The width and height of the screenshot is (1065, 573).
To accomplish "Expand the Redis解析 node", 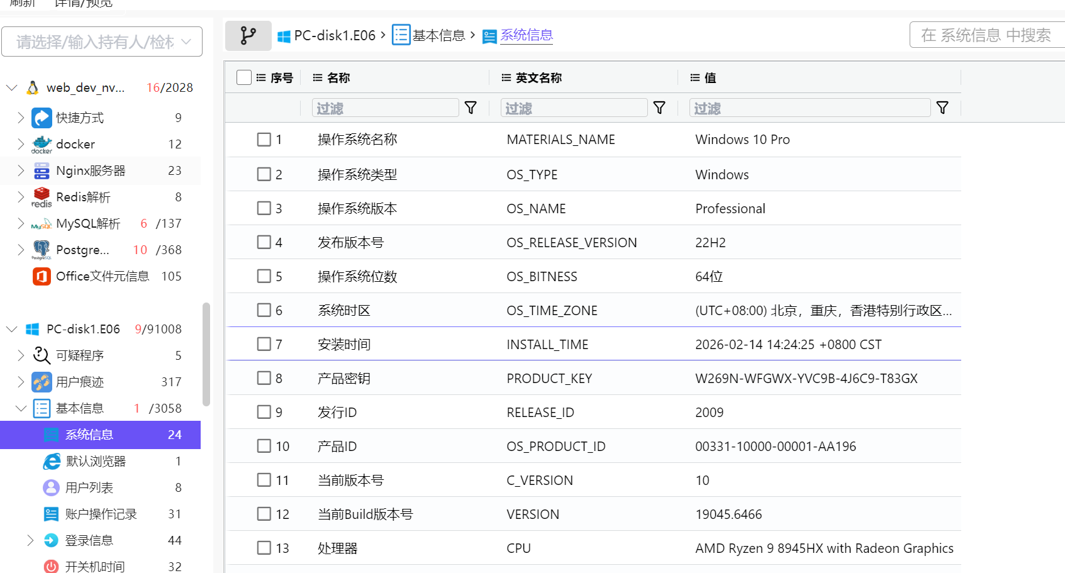I will [20, 197].
